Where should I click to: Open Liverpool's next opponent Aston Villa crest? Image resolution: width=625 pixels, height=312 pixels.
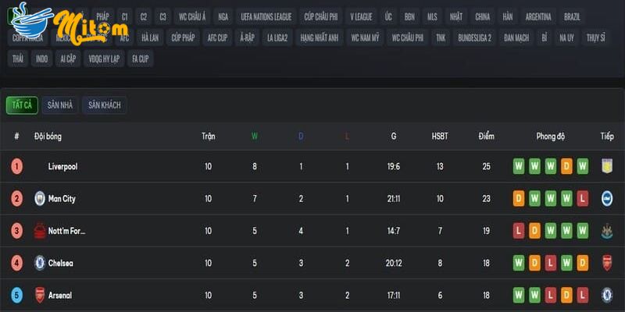607,166
